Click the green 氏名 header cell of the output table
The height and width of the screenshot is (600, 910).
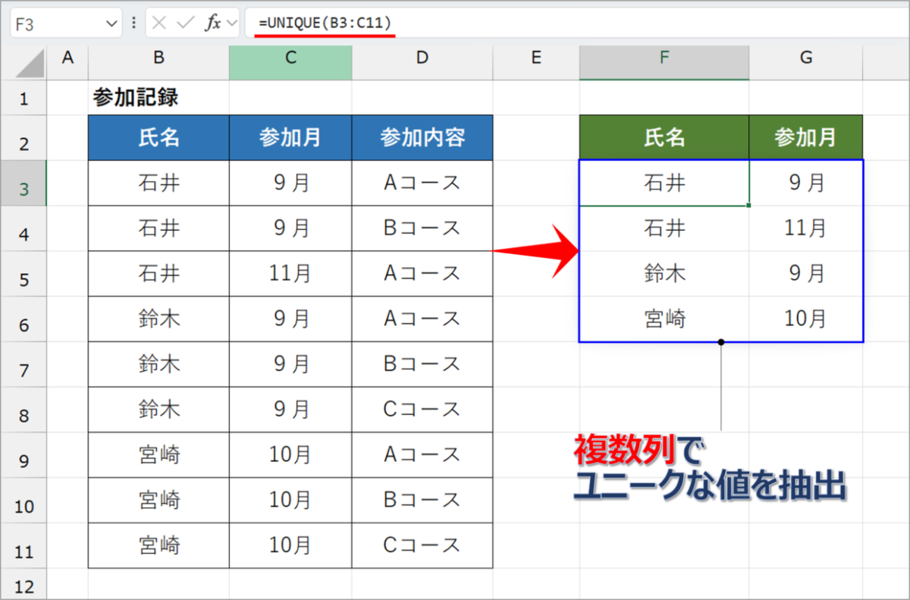(664, 137)
